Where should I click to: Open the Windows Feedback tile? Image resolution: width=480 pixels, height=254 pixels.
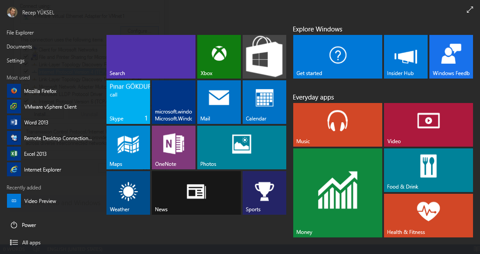pos(451,57)
